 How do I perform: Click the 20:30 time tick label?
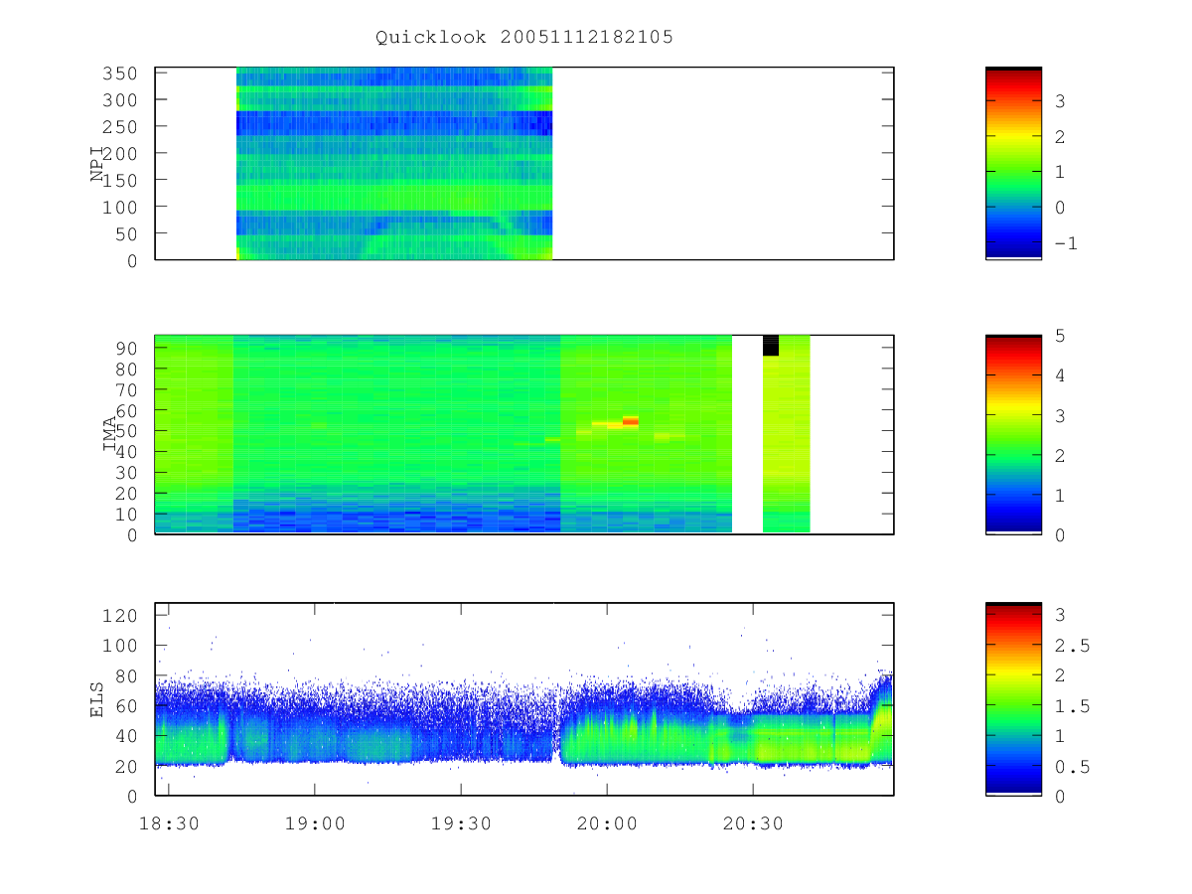click(x=753, y=823)
